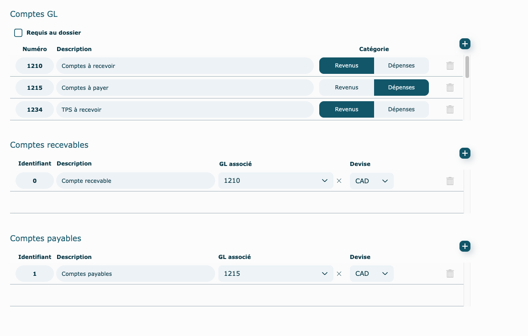Clear the associated GL 1210 selection

click(339, 181)
